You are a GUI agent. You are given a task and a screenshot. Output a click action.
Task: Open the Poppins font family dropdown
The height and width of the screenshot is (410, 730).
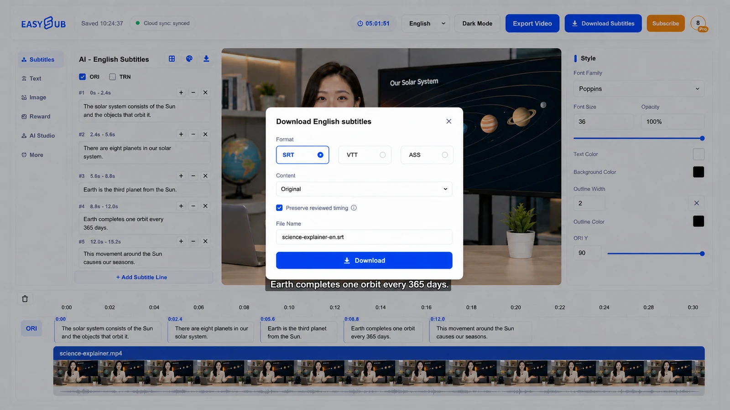(x=639, y=89)
